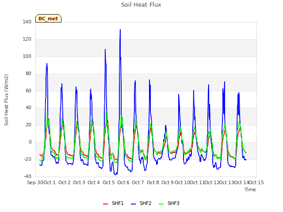Click the 40 y-axis tick label
283x212 pixels.
[28, 108]
